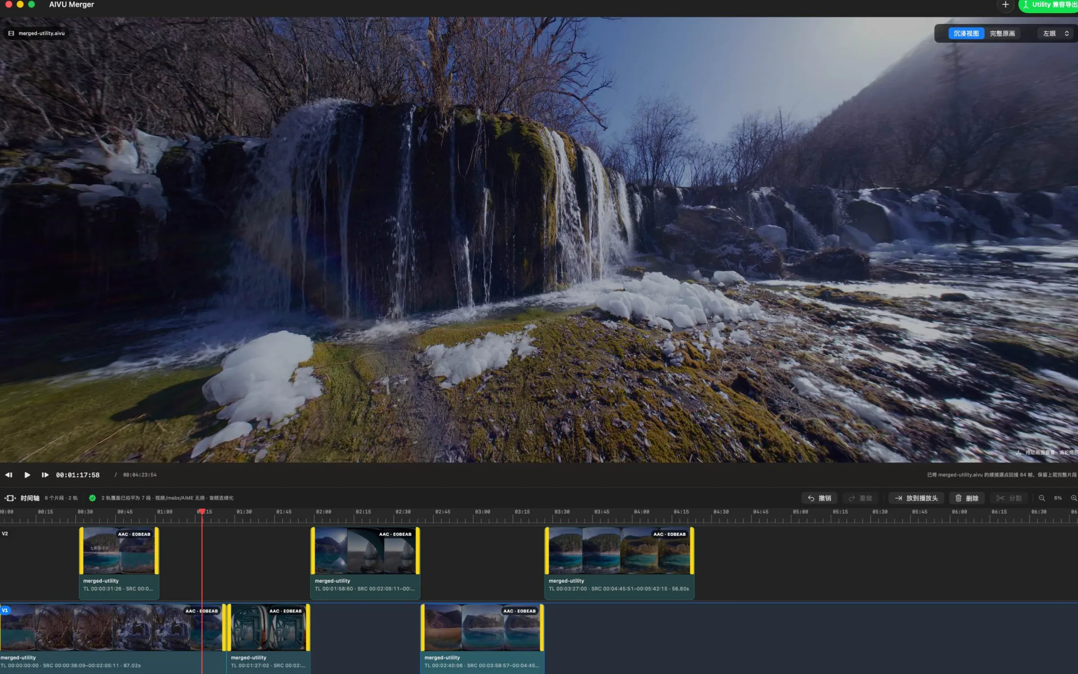1078x674 pixels.
Task: Click the 6% zoom level value
Action: tap(1058, 498)
